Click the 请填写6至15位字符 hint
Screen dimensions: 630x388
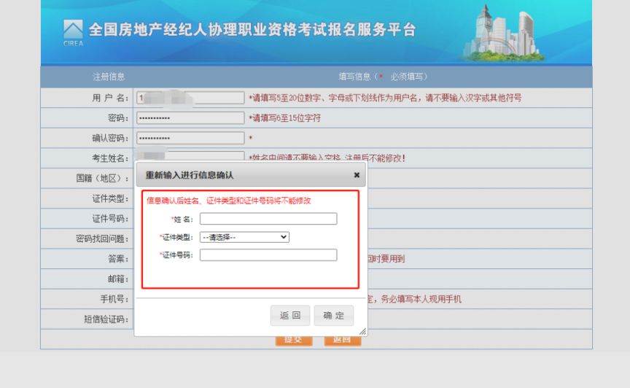(x=285, y=118)
